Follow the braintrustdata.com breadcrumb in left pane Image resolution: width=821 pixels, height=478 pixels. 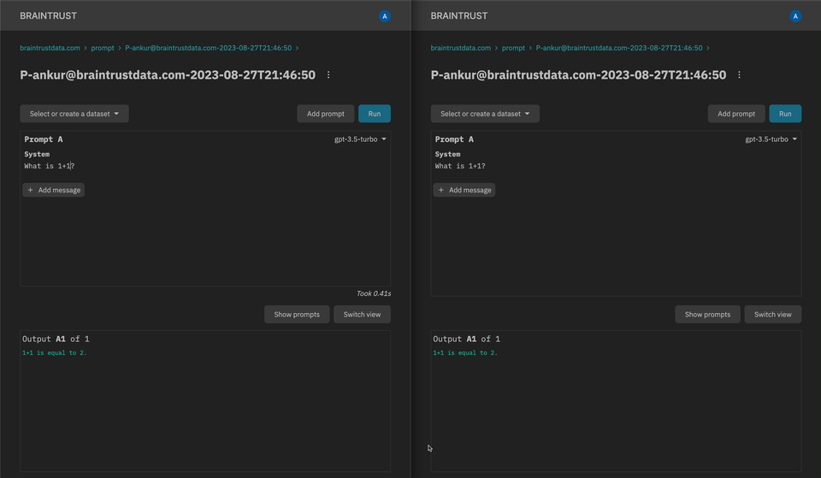(50, 48)
